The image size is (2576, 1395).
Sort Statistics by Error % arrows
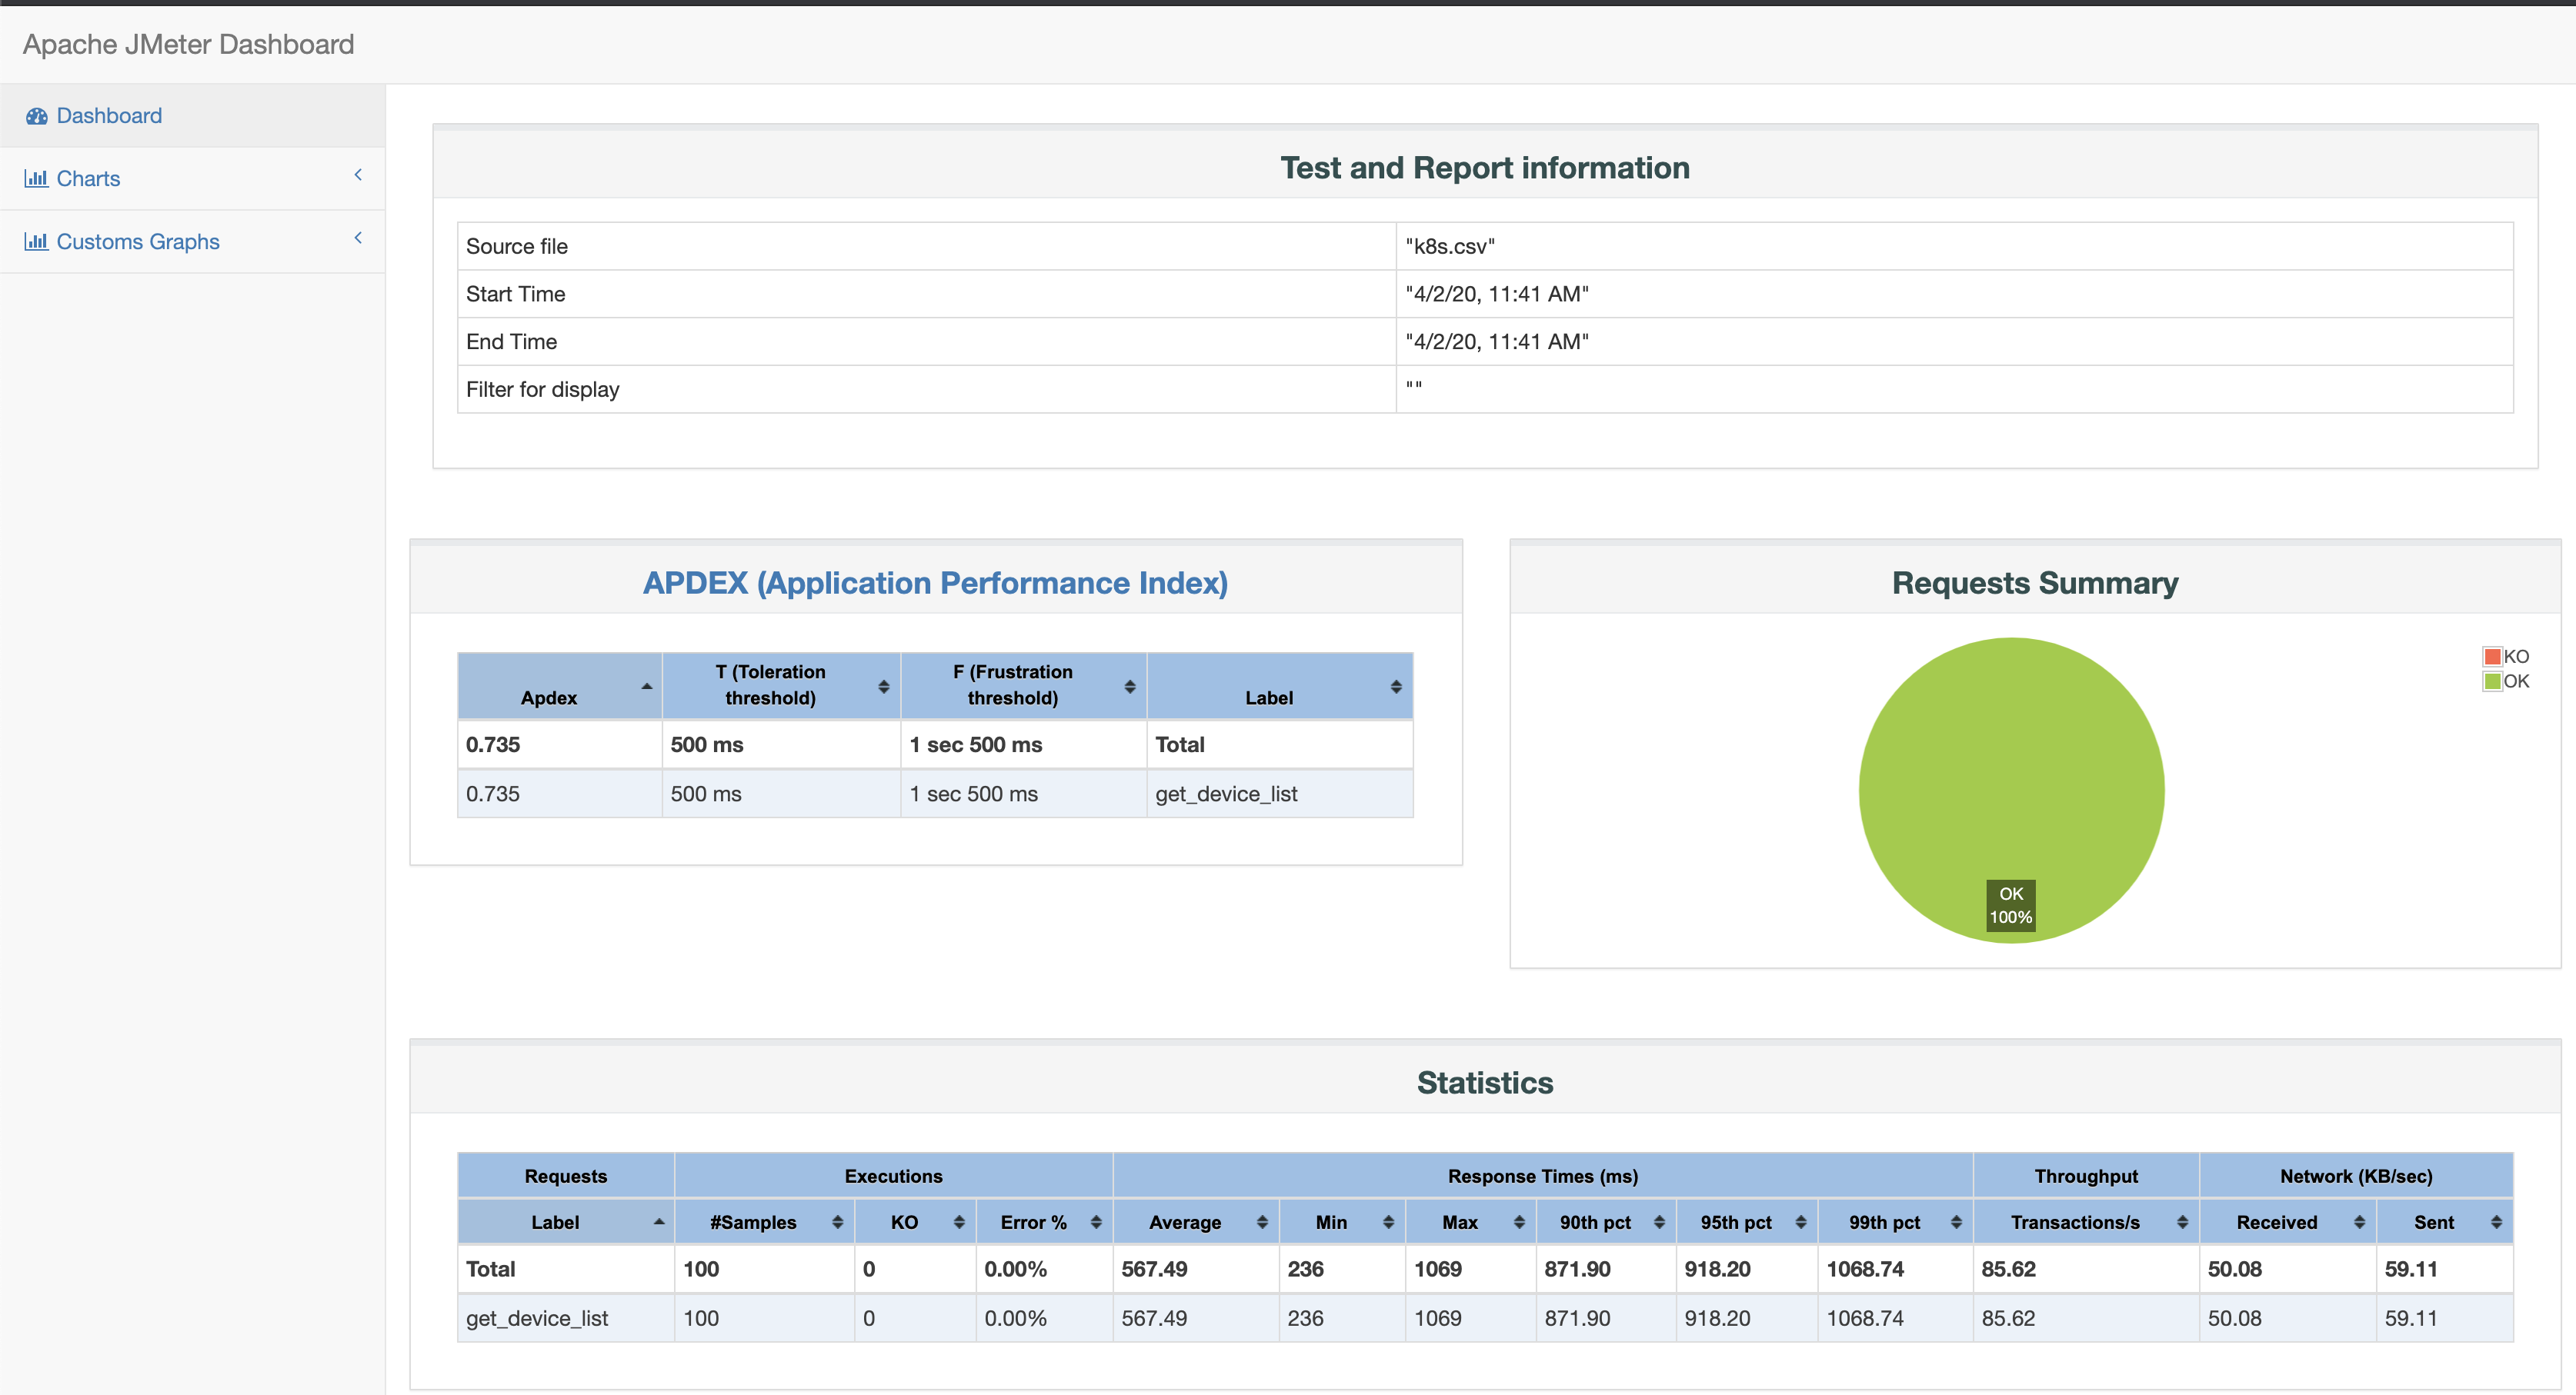click(x=1096, y=1222)
